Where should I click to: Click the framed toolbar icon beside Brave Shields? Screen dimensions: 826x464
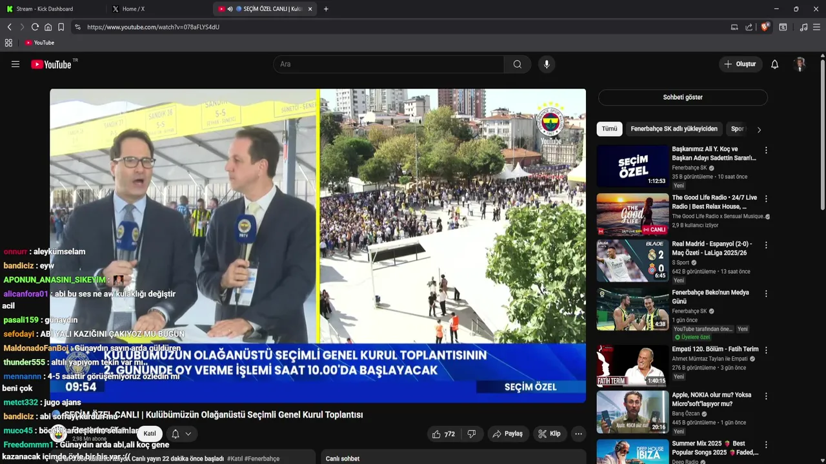coord(783,27)
